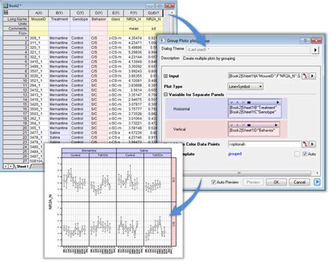The height and width of the screenshot is (262, 330).
Task: Click cell with value 4.35474
Action: point(134,38)
